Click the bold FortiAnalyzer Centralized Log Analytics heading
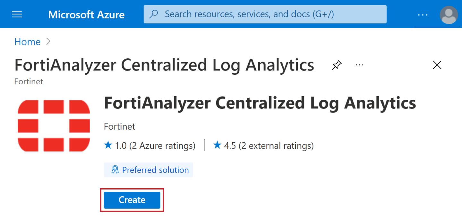This screenshot has height=219, width=462. 260,103
